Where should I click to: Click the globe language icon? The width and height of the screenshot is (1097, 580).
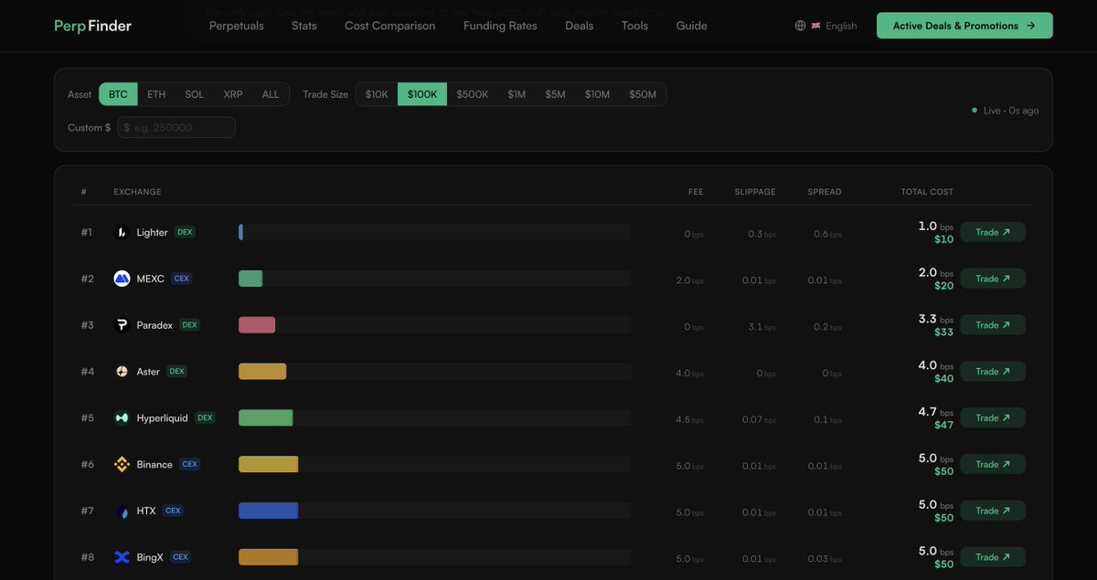(800, 26)
